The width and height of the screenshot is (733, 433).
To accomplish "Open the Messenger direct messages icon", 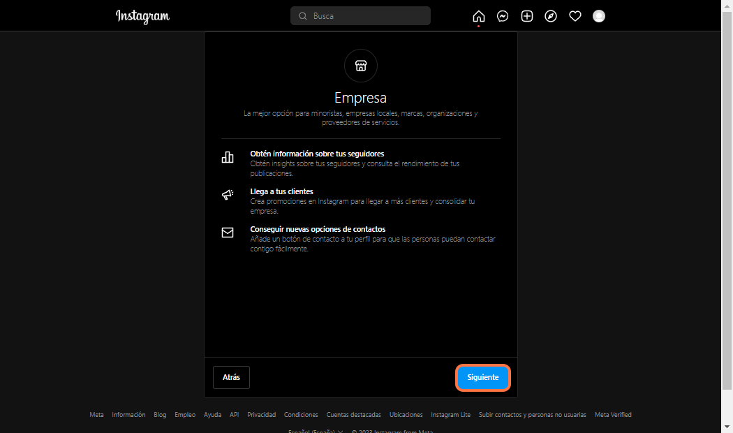I will pyautogui.click(x=503, y=16).
